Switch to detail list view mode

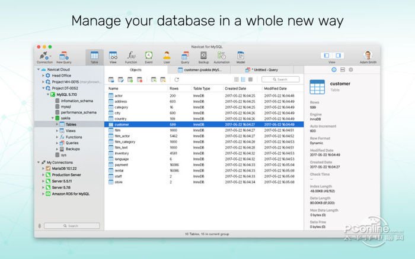pos(243,79)
